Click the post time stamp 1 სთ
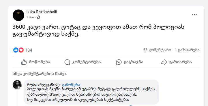Screen dimensions: 208x106 point(30,17)
